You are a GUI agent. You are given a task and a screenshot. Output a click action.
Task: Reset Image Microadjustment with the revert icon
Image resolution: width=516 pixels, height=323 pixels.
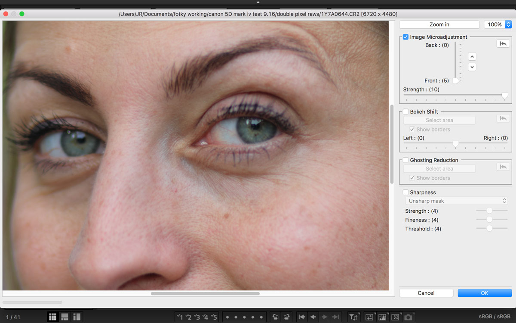(x=503, y=43)
